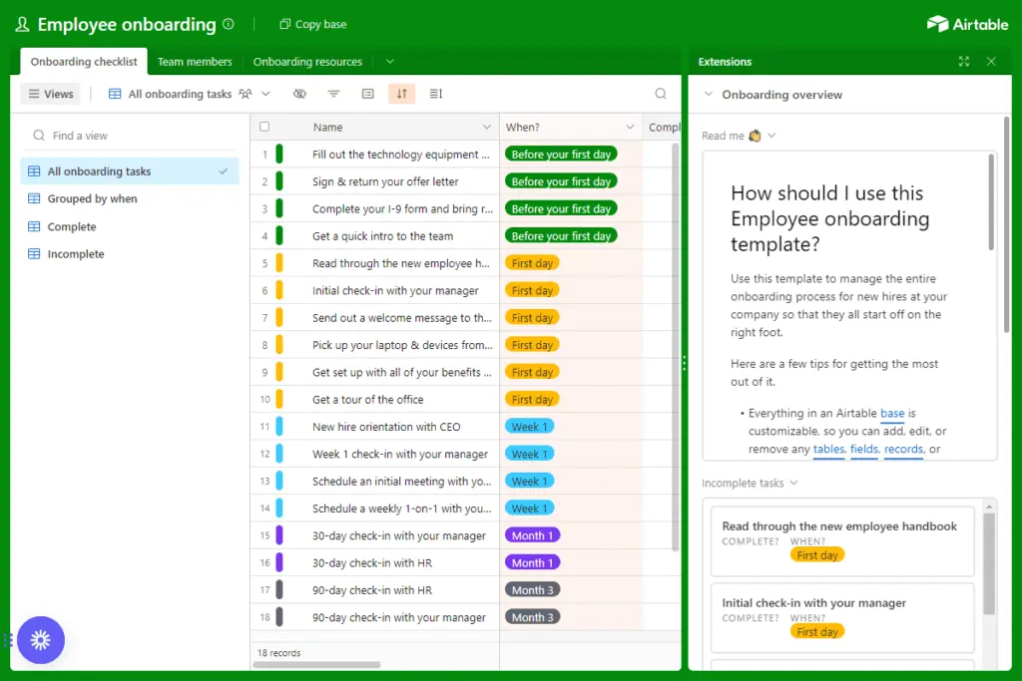The height and width of the screenshot is (681, 1022).
Task: Click the collaborators icon beside view name
Action: 246,94
